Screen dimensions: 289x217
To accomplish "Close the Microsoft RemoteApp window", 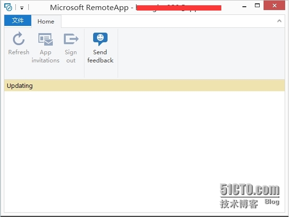I will (x=274, y=5).
